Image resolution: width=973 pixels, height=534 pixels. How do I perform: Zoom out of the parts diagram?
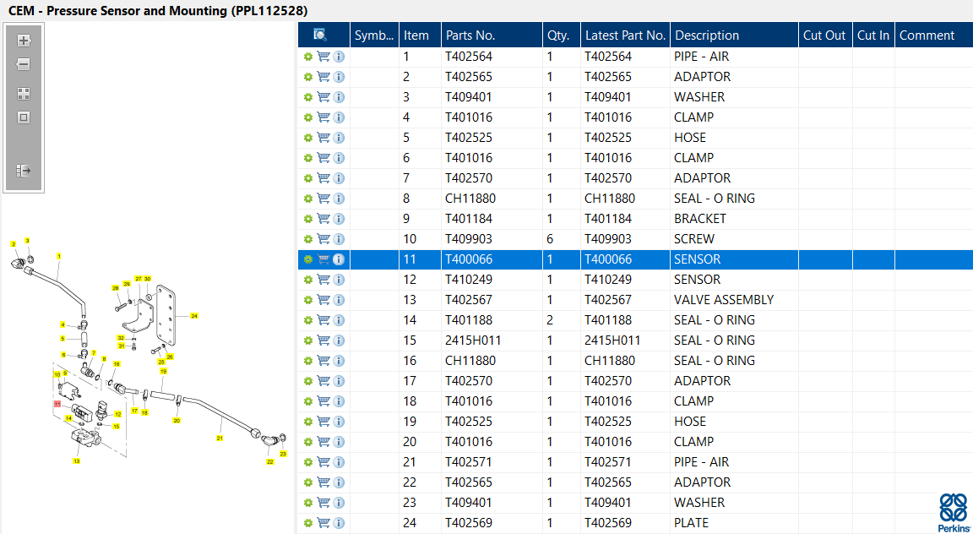24,64
